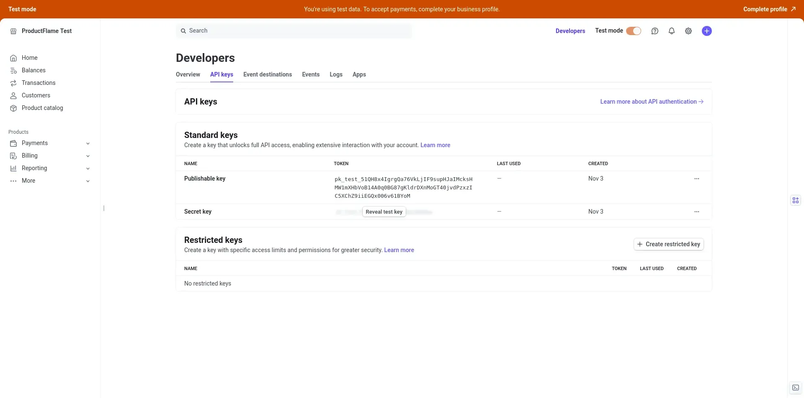Open the settings gear icon
The height and width of the screenshot is (398, 804).
click(688, 31)
